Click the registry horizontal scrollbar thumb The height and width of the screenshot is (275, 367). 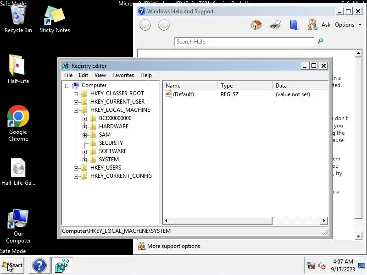coord(222,220)
